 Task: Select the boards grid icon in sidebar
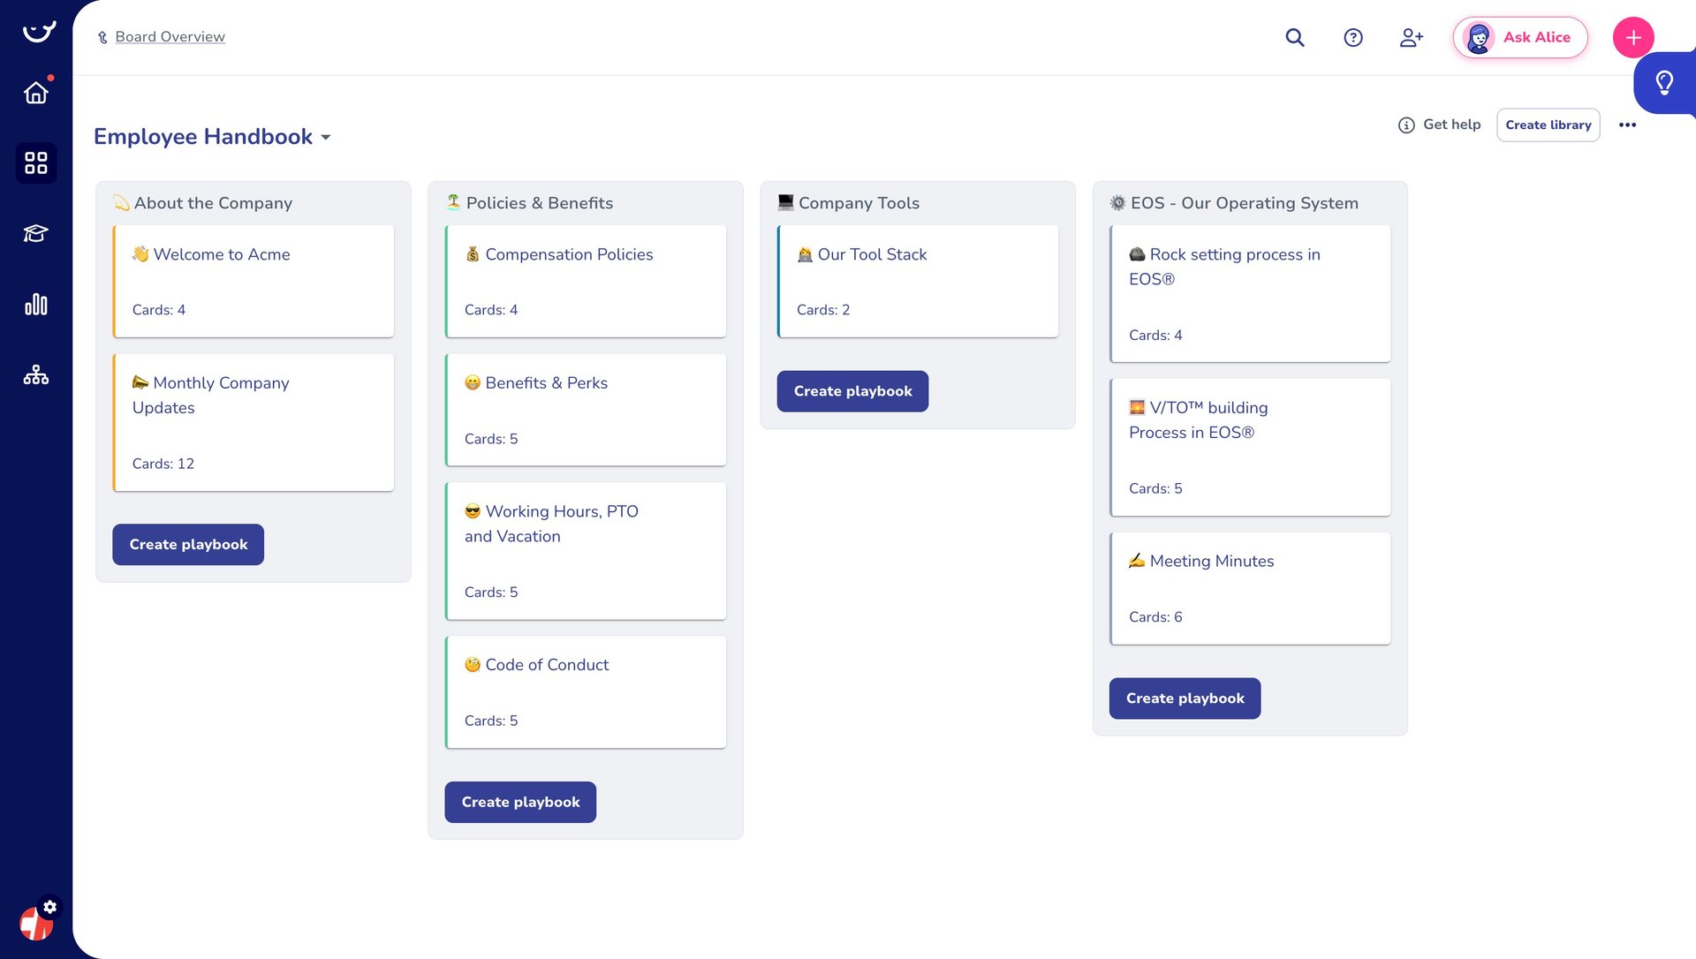pyautogui.click(x=35, y=163)
